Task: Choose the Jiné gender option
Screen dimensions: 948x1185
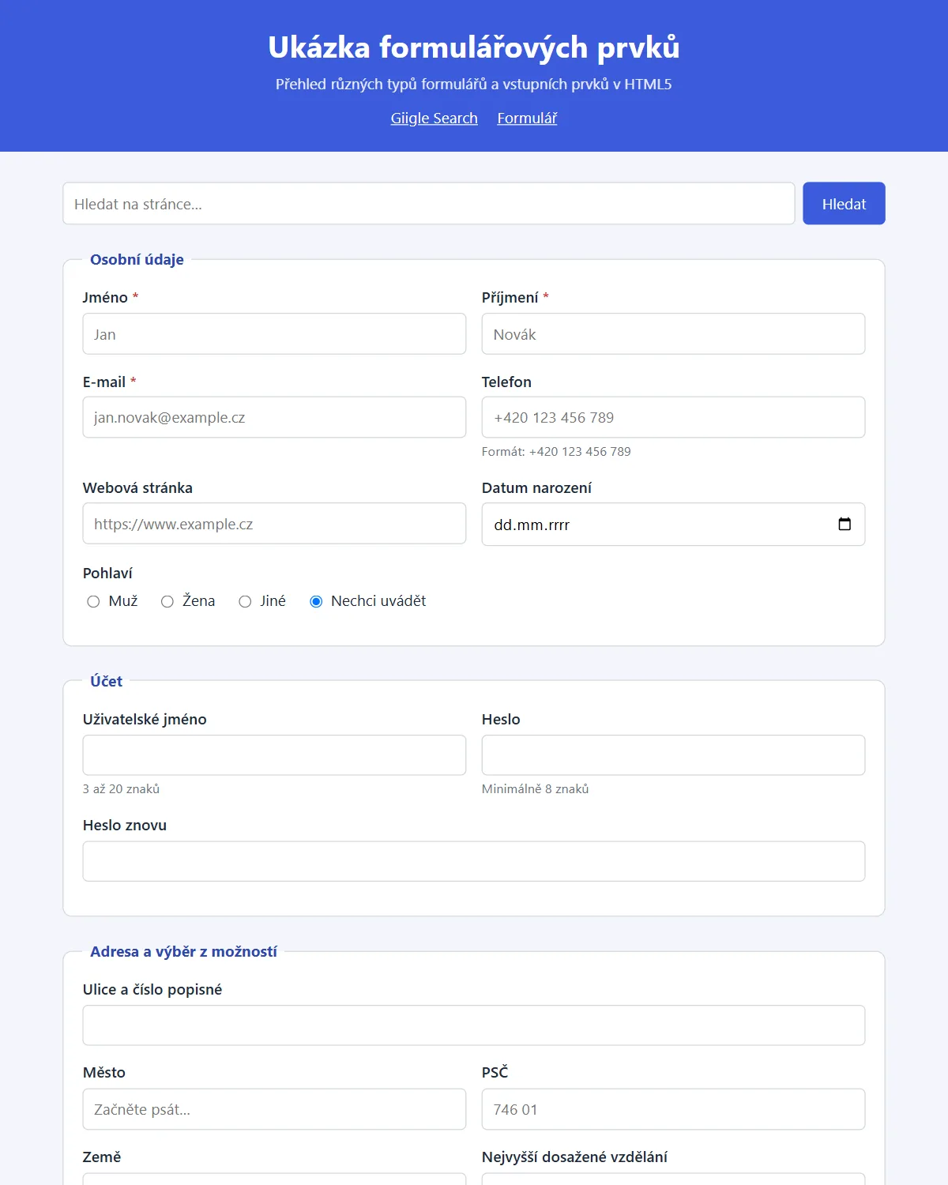Action: tap(245, 602)
